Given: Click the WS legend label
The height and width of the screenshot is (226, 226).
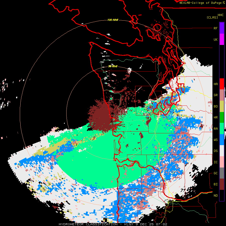Looking at the screenshot, I should [215, 140].
